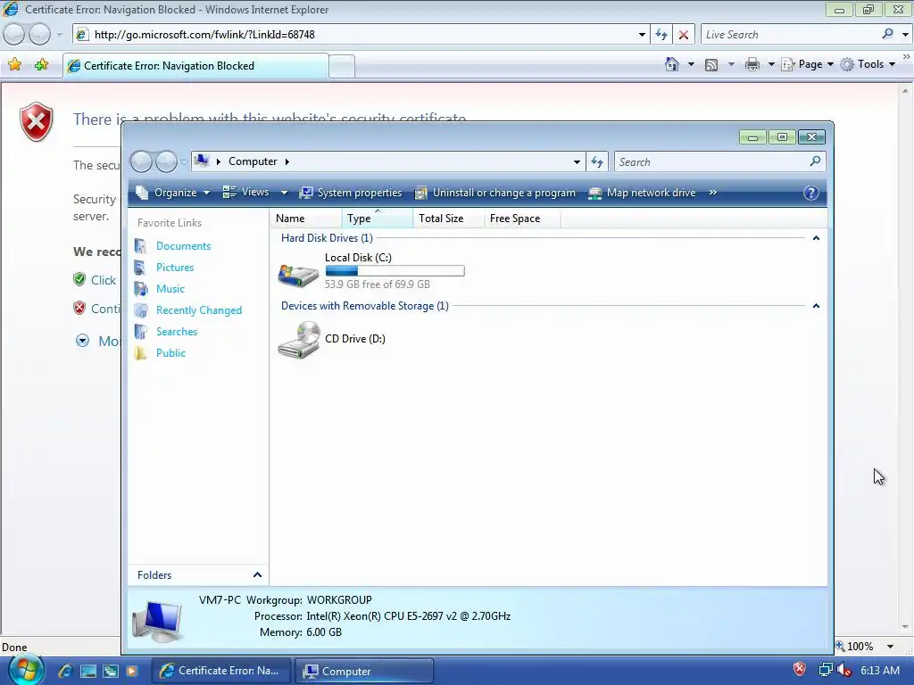Click the Explorer search magnifier icon

click(815, 161)
